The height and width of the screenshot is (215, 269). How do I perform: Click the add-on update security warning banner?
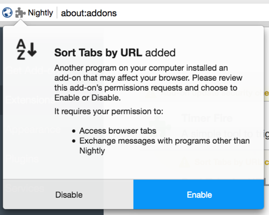(206, 93)
